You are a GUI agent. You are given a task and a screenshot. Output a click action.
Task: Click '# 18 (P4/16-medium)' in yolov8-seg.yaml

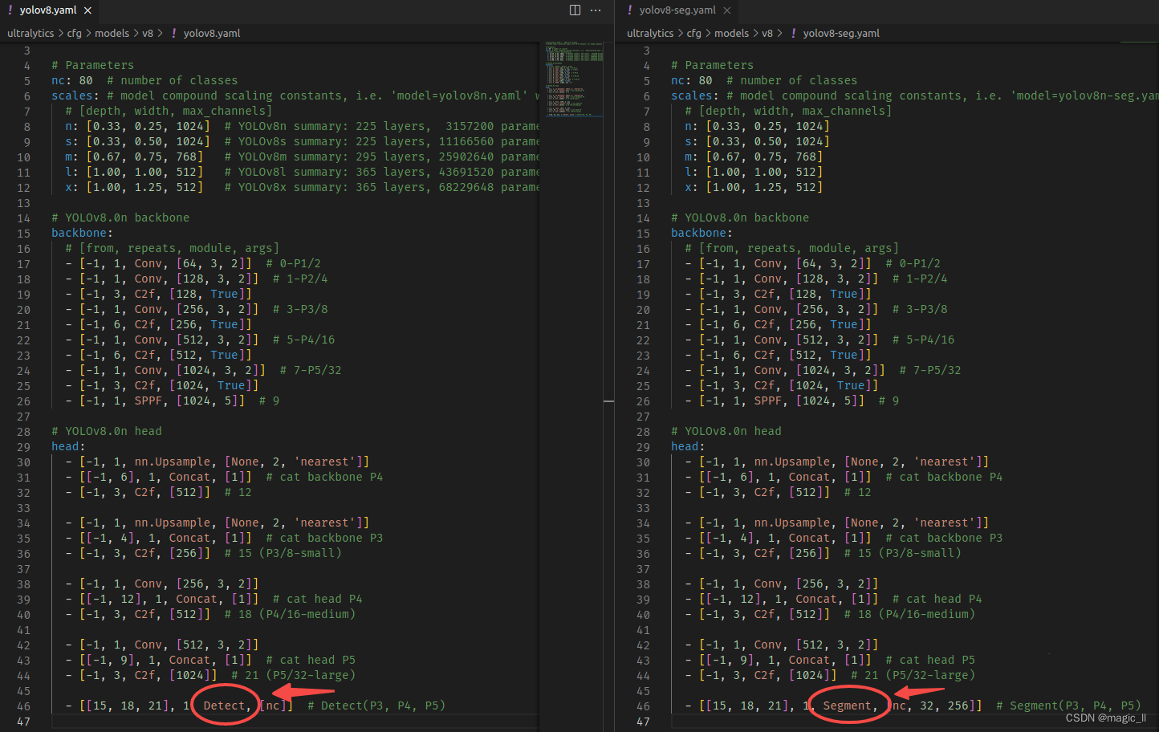909,614
